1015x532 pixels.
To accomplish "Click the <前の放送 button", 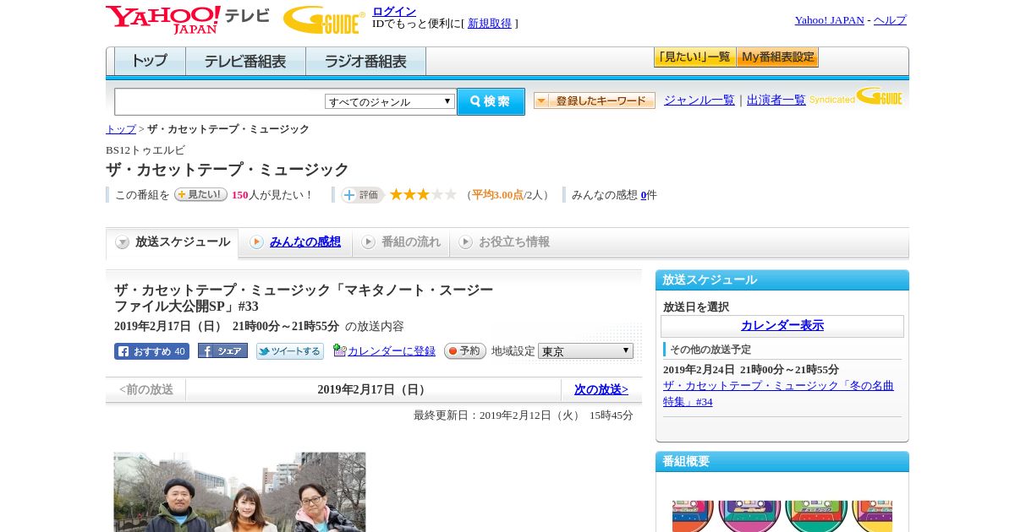I will [146, 390].
